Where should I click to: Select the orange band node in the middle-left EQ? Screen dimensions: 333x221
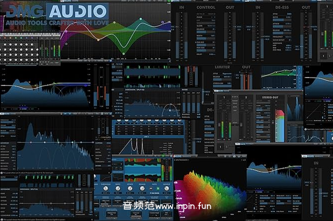click(x=30, y=82)
